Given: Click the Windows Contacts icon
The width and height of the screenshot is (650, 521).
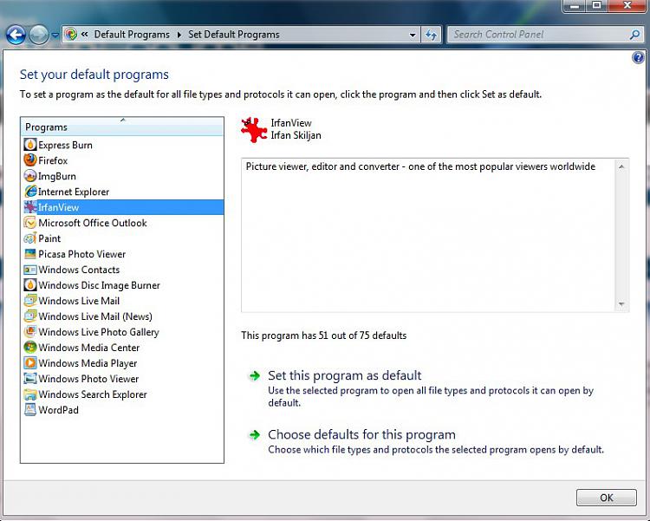Looking at the screenshot, I should tap(29, 270).
